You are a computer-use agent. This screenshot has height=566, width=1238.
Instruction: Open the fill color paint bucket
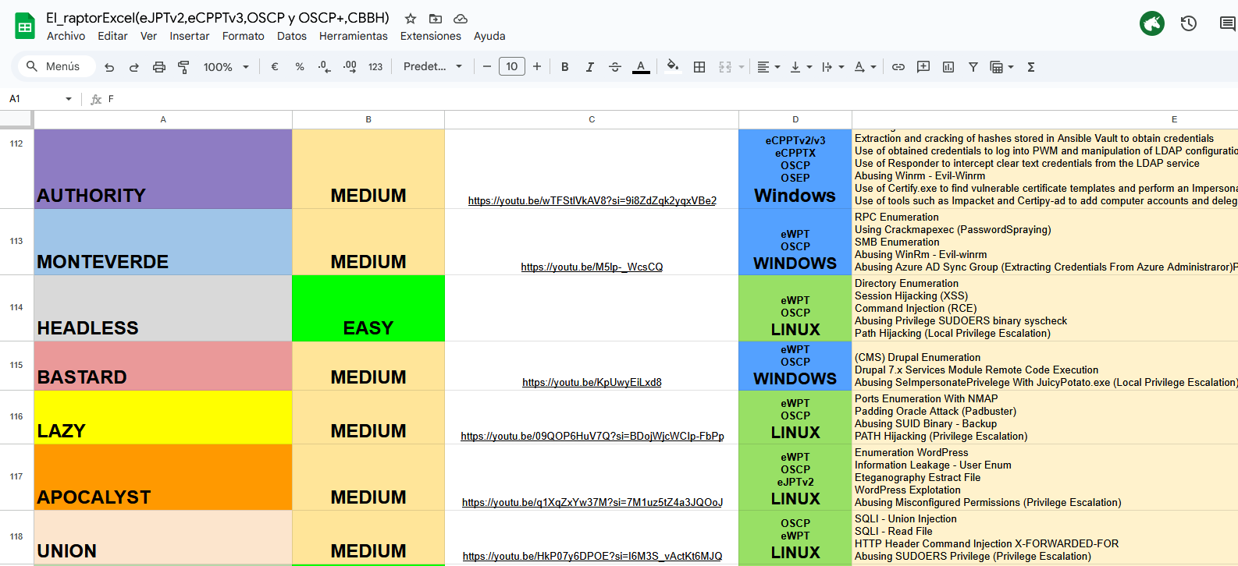(x=672, y=67)
